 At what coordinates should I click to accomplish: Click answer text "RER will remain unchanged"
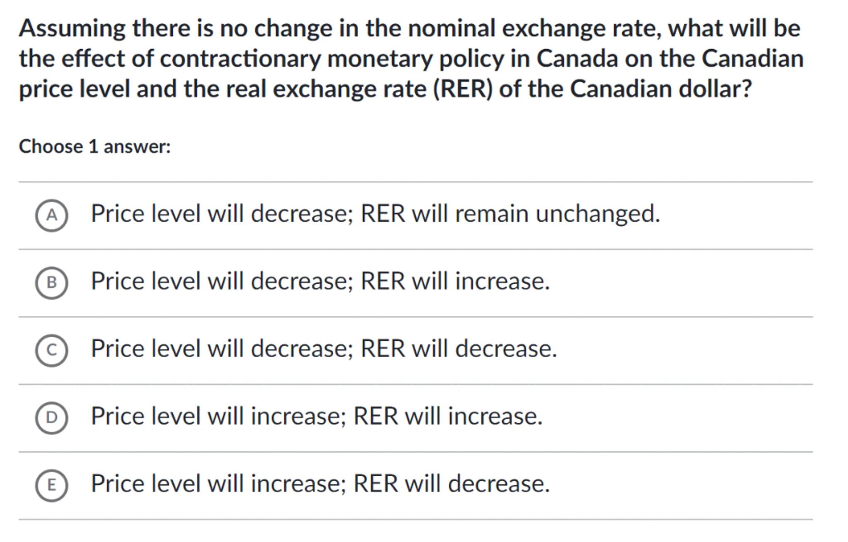(510, 214)
